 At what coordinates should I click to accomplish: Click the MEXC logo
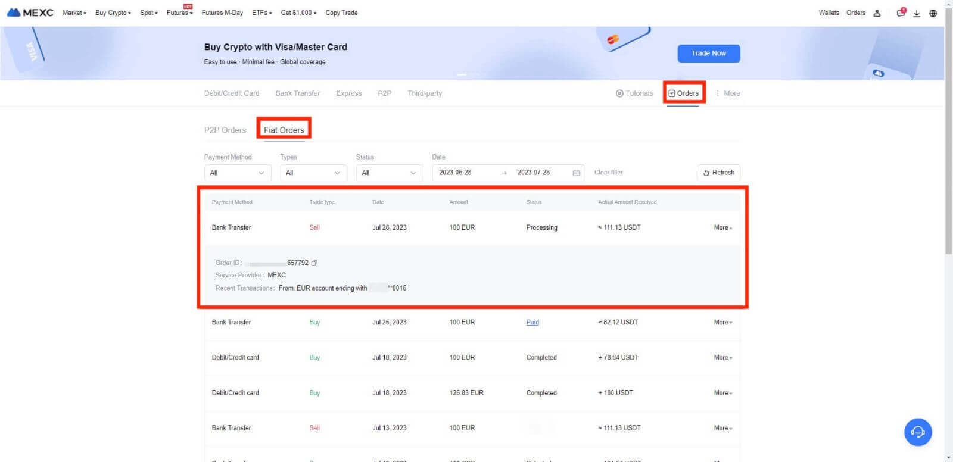click(x=30, y=13)
